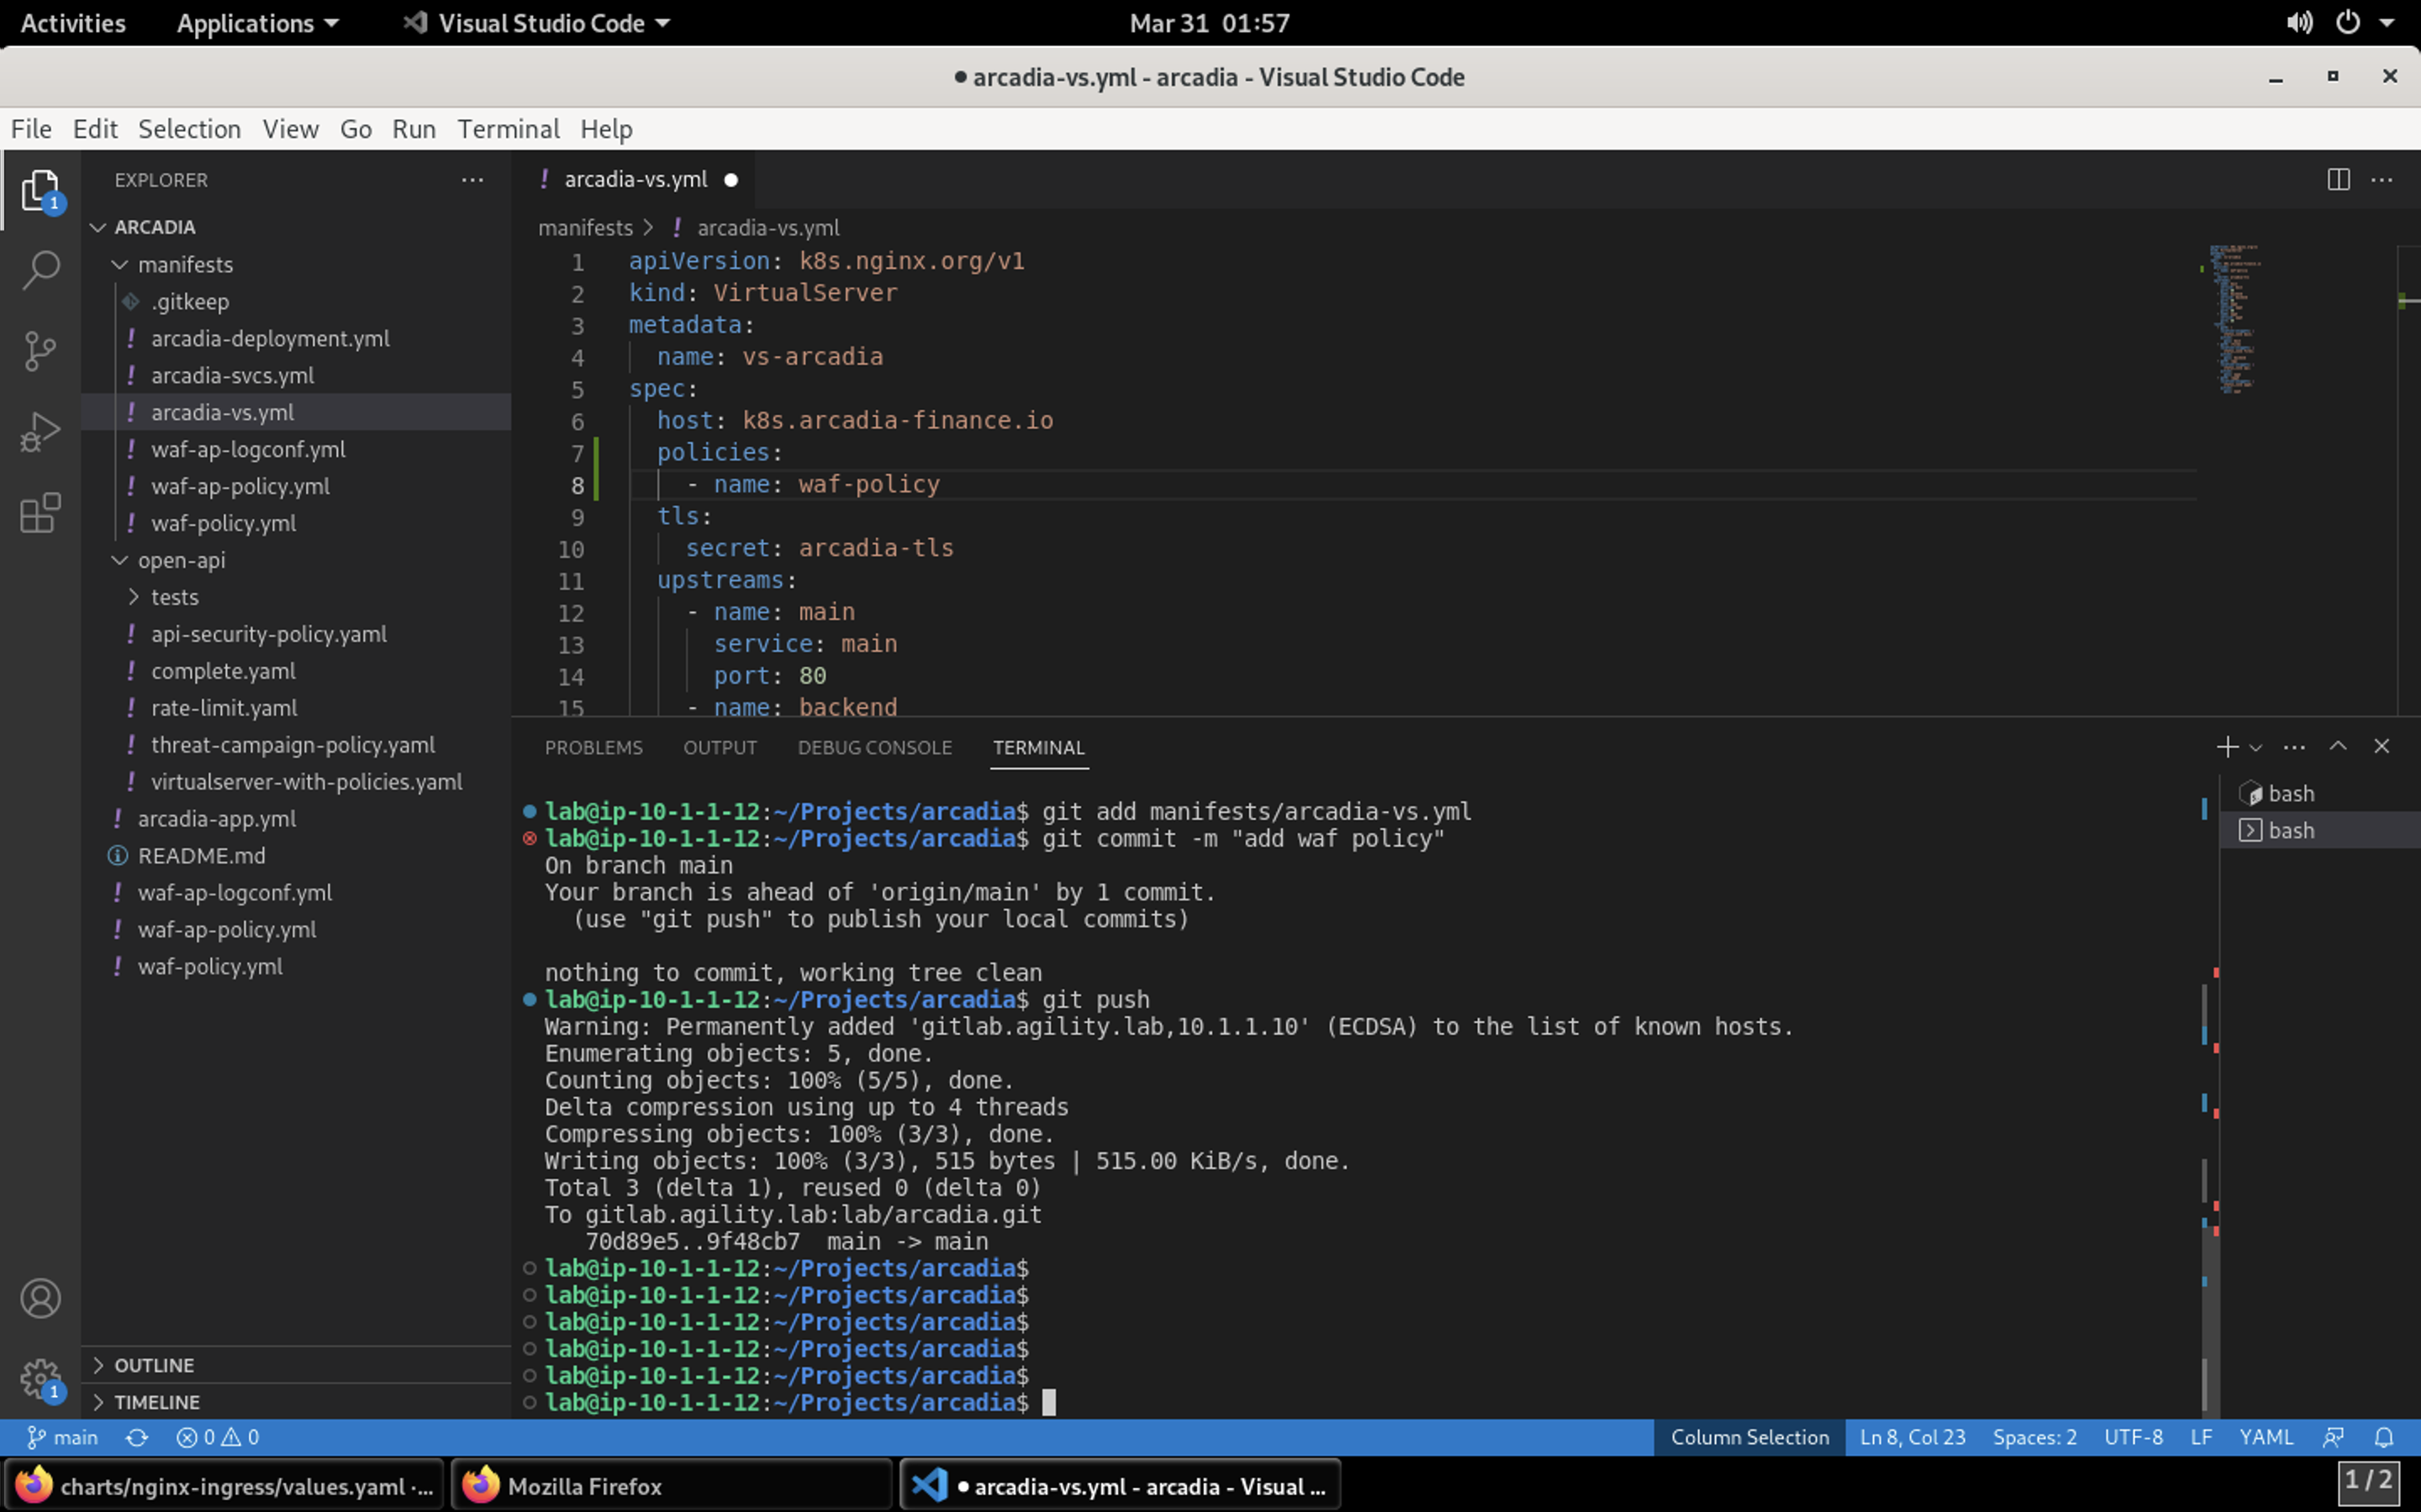Open the Accounts menu icon
This screenshot has width=2421, height=1512.
click(40, 1298)
